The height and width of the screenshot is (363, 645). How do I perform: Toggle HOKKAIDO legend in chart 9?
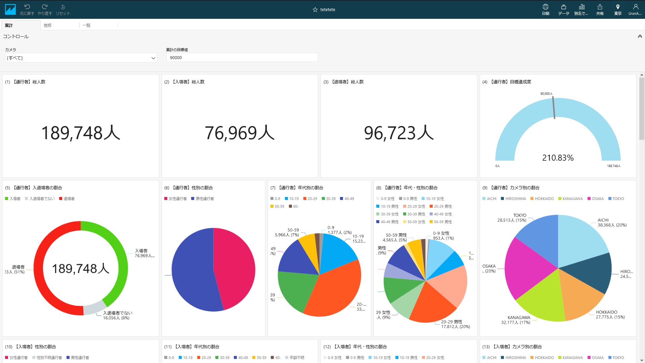[542, 199]
